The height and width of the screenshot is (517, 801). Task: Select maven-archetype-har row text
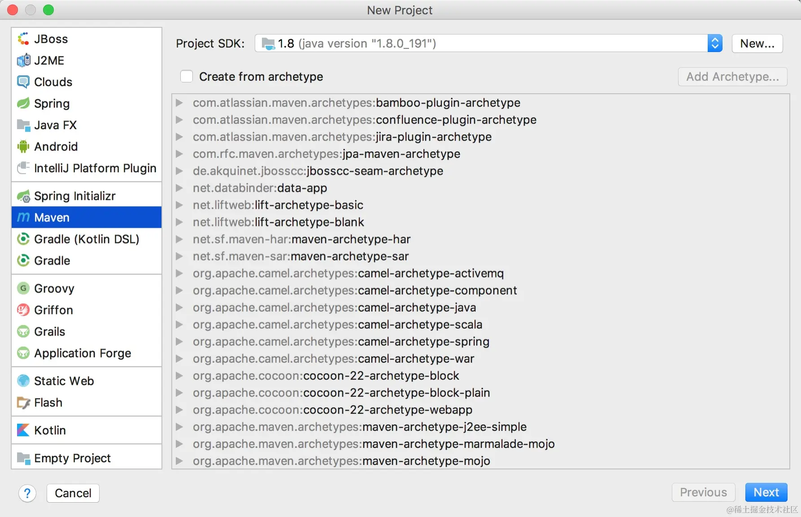[x=302, y=239]
